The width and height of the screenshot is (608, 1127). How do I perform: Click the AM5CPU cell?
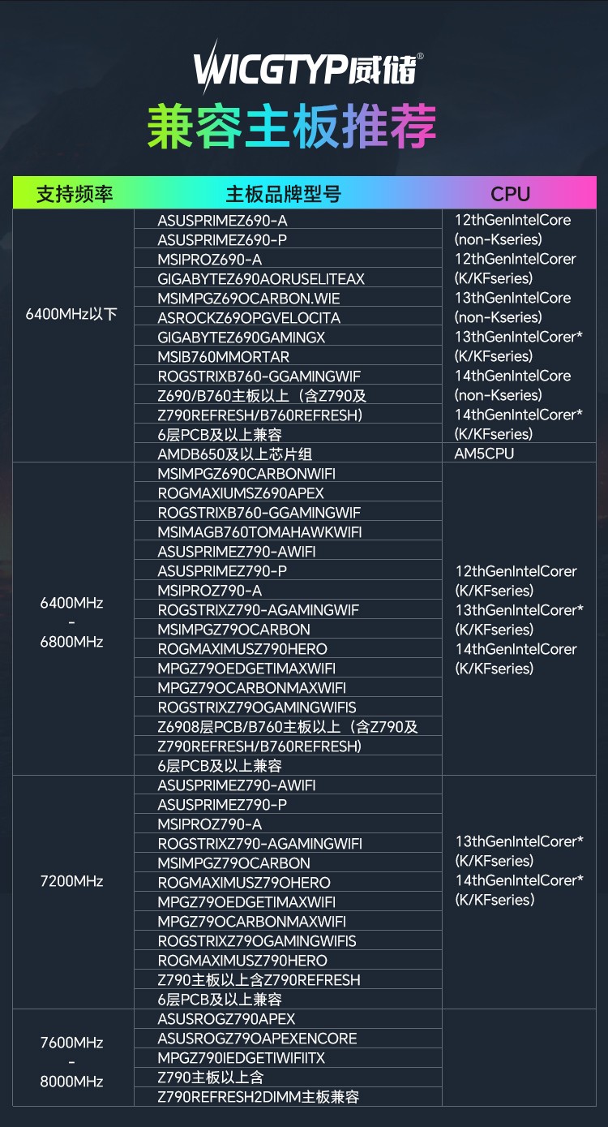(x=519, y=454)
